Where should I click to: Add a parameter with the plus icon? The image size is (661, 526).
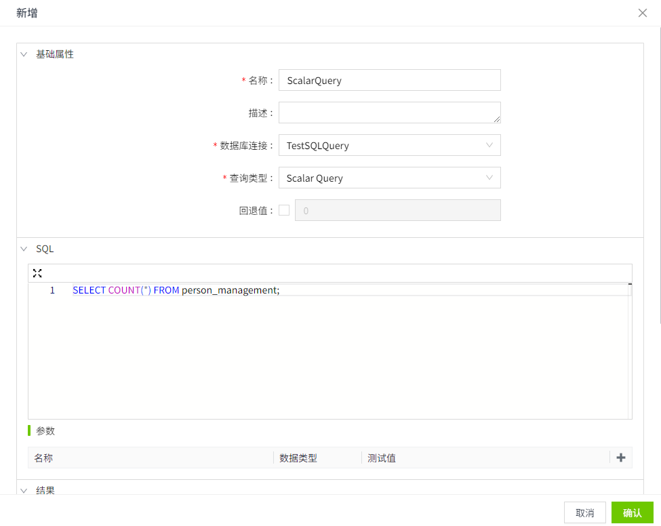620,458
